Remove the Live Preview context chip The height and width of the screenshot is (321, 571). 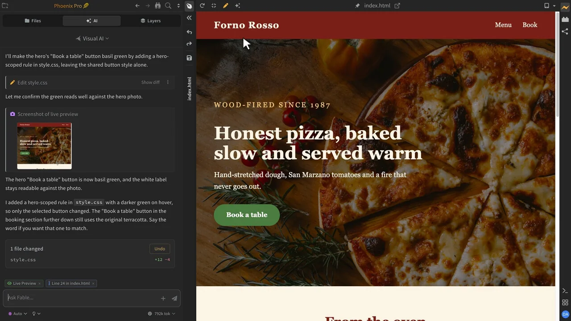[39, 284]
